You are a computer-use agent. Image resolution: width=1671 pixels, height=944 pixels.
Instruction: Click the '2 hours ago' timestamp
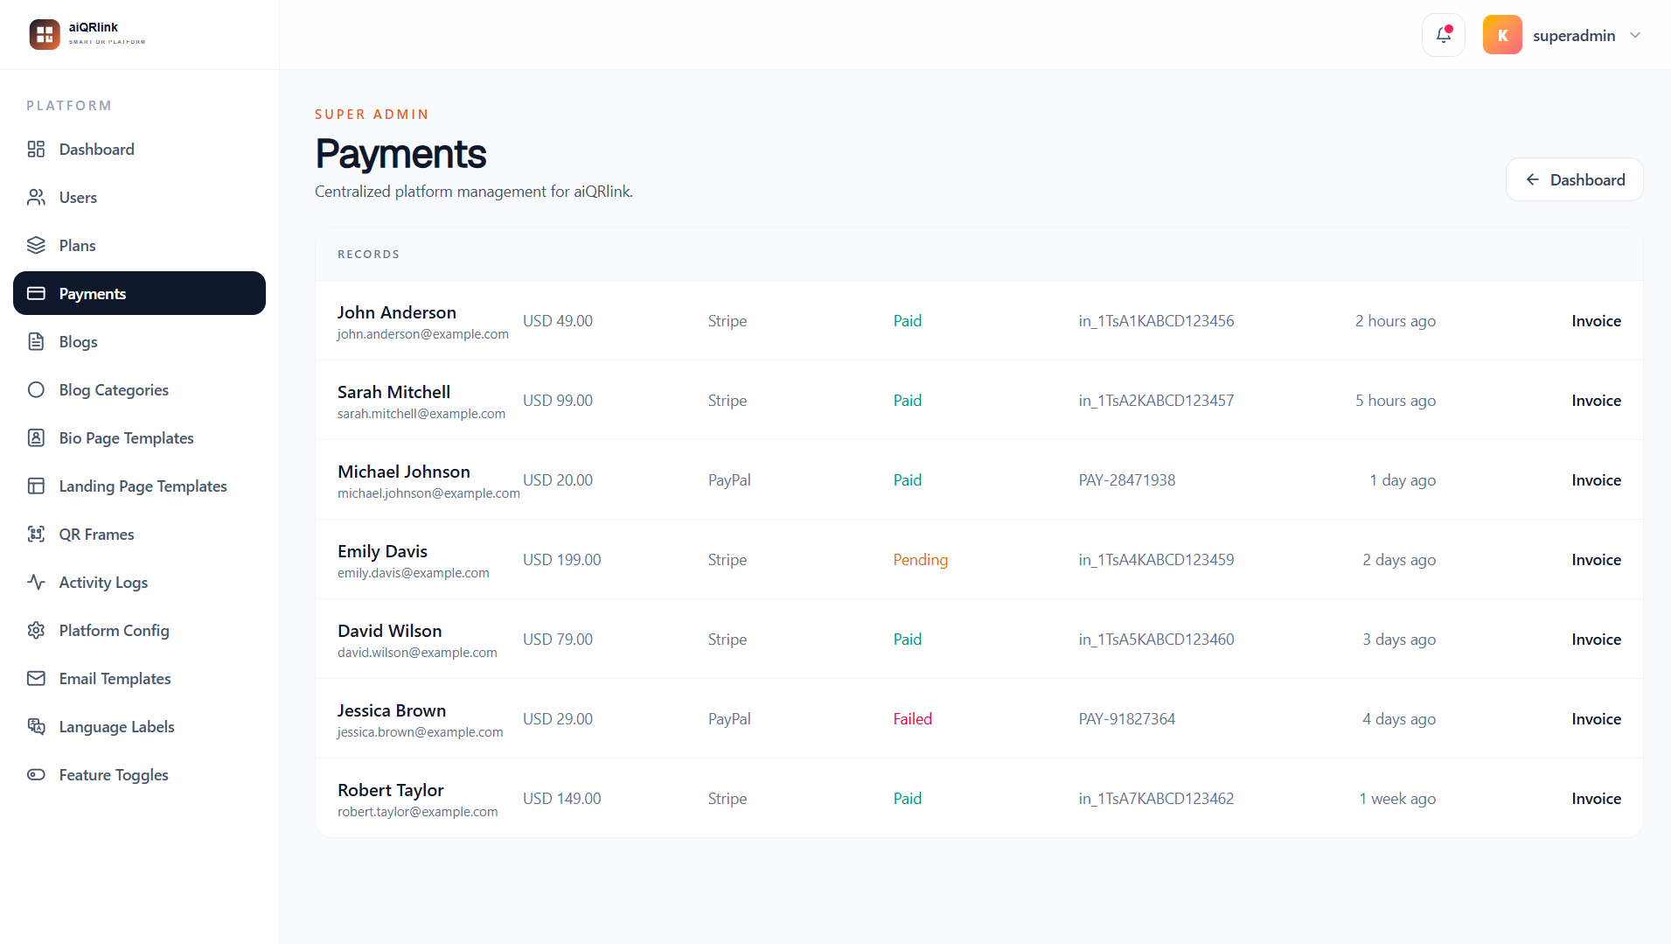click(1396, 321)
